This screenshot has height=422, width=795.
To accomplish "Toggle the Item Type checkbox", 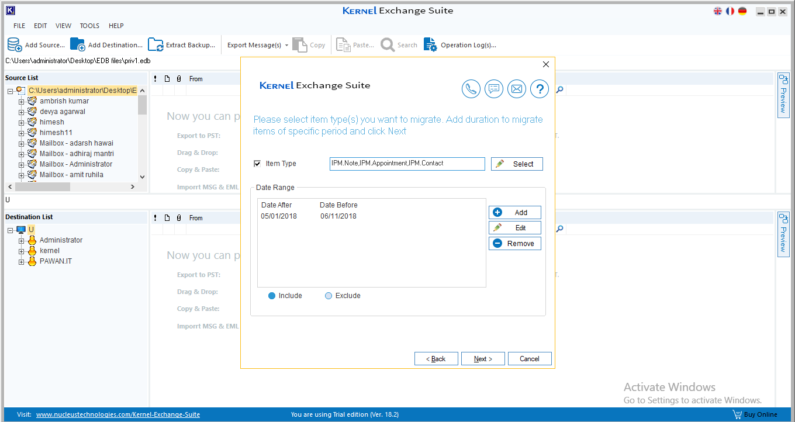I will (x=257, y=164).
